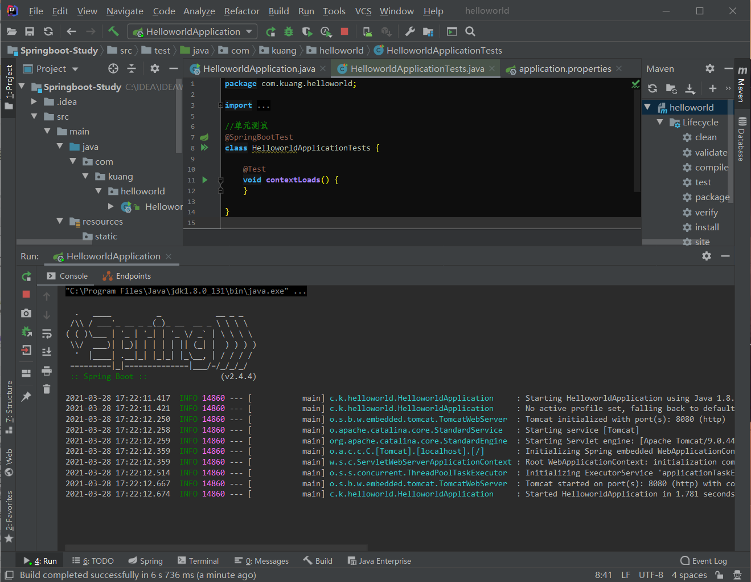751x582 pixels.
Task: Open Project panel settings gear
Action: [x=155, y=68]
